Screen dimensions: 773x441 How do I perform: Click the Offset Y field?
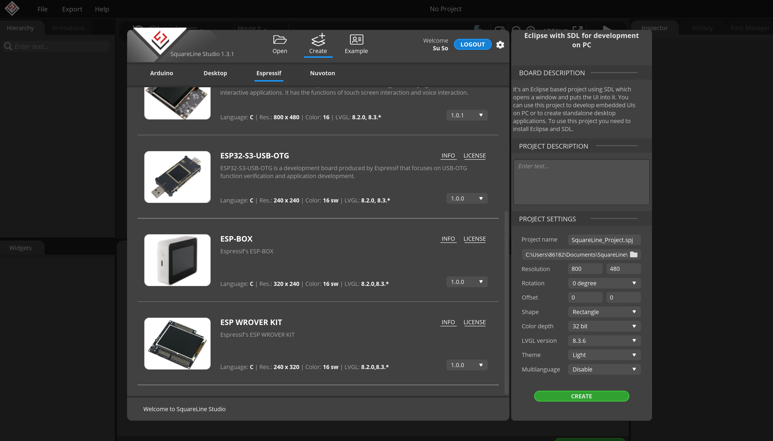tap(623, 297)
